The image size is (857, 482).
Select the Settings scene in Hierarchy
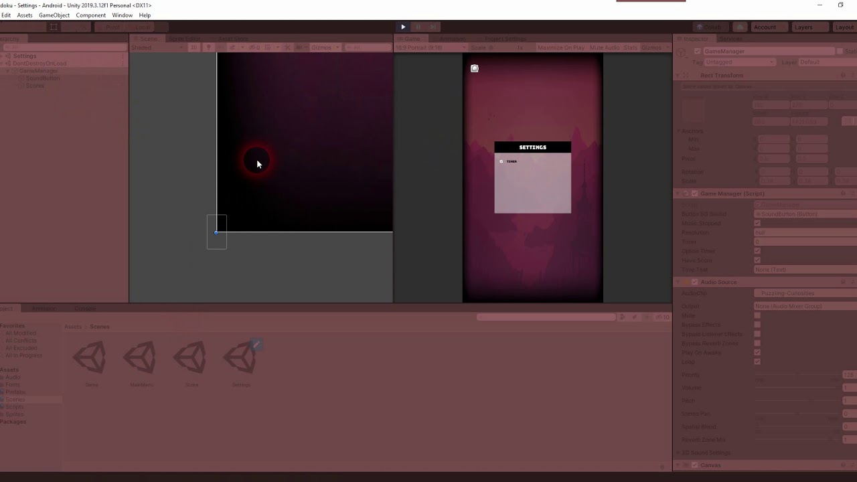[x=25, y=56]
